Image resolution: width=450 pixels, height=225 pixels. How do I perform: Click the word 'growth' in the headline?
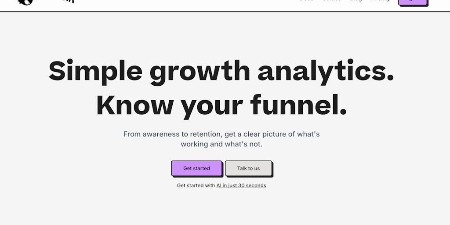[200, 71]
